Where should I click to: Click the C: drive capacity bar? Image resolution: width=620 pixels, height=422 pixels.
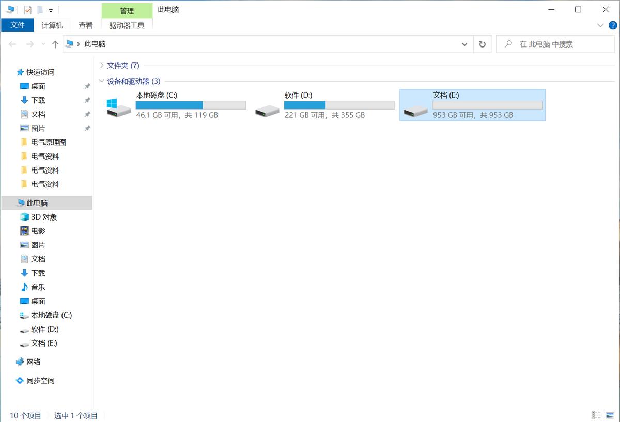pos(192,105)
